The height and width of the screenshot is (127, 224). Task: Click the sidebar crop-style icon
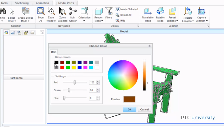[x=42, y=32]
